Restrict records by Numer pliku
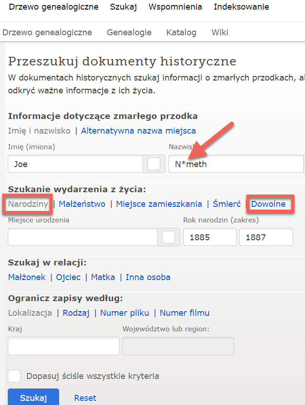305x405 pixels. coord(125,313)
